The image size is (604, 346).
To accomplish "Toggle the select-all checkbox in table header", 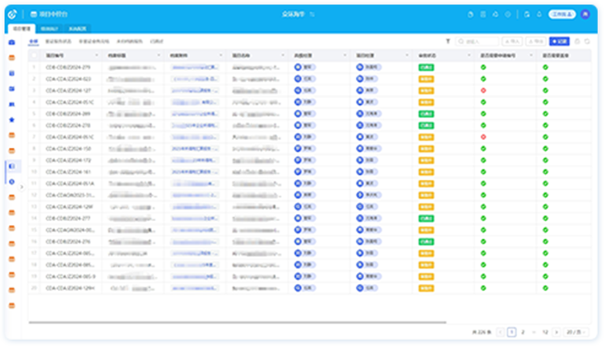I will tap(35, 55).
